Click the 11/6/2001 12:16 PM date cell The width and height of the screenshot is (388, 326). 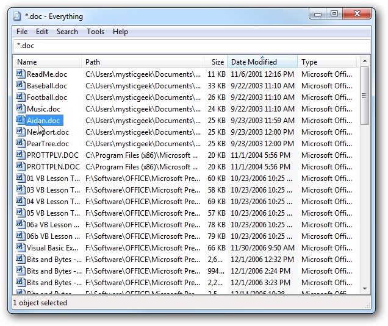[262, 74]
